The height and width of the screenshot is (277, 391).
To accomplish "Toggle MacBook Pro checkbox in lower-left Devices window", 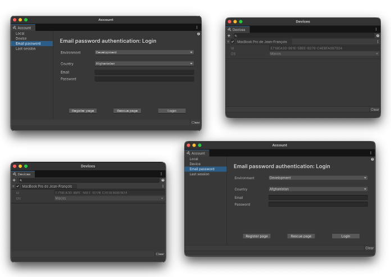I will 17,186.
